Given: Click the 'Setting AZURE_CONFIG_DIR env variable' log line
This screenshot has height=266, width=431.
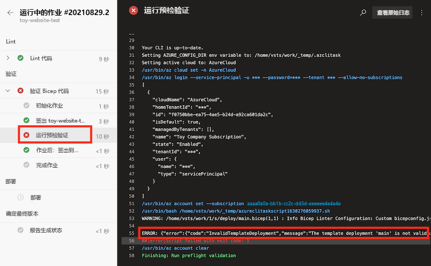Looking at the screenshot, I should tap(241, 55).
